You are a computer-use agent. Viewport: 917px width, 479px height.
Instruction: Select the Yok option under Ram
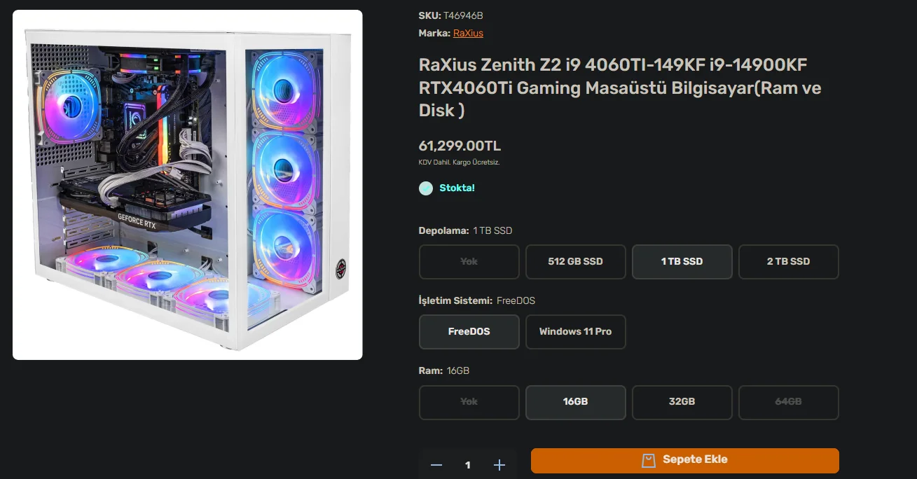(469, 402)
